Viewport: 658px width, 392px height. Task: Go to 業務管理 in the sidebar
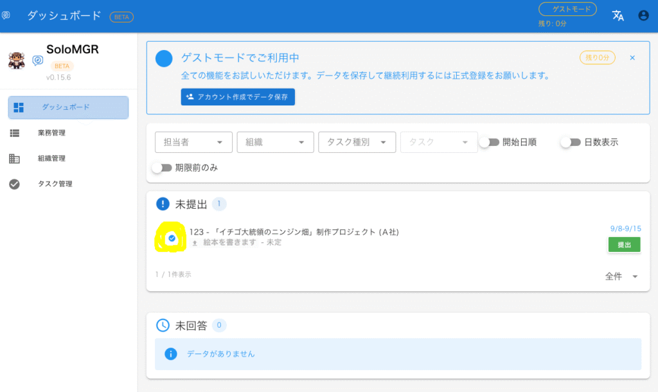coord(51,133)
